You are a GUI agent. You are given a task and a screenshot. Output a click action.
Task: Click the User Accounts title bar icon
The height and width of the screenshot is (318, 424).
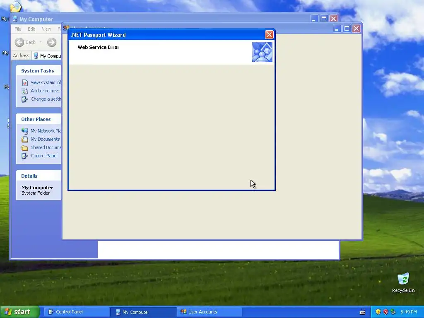[66, 27]
